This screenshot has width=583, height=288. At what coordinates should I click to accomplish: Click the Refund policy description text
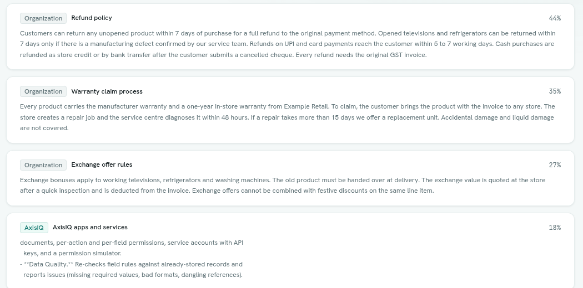point(288,44)
